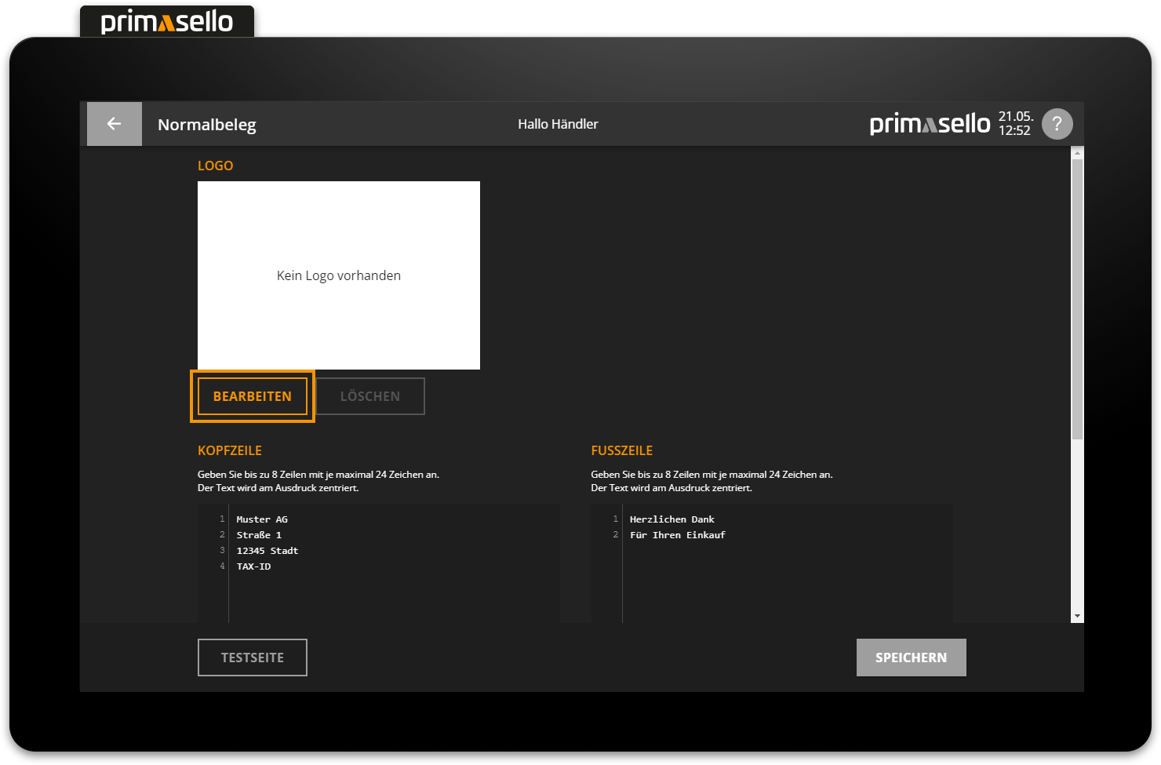Screen dimensions: 1161x765
Task: Click the 'Straße 1' line in Kopfzeile
Action: [259, 535]
